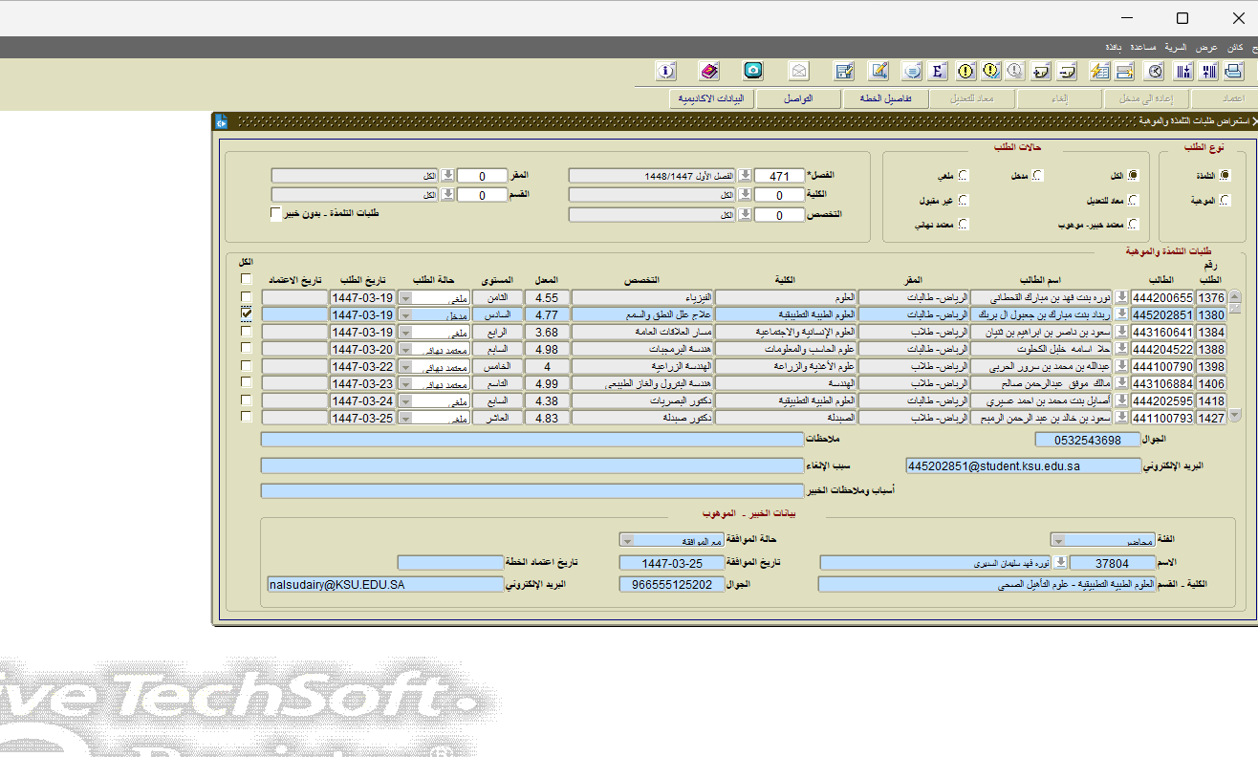
Task: Click the blue info icon in toolbar
Action: [x=667, y=71]
